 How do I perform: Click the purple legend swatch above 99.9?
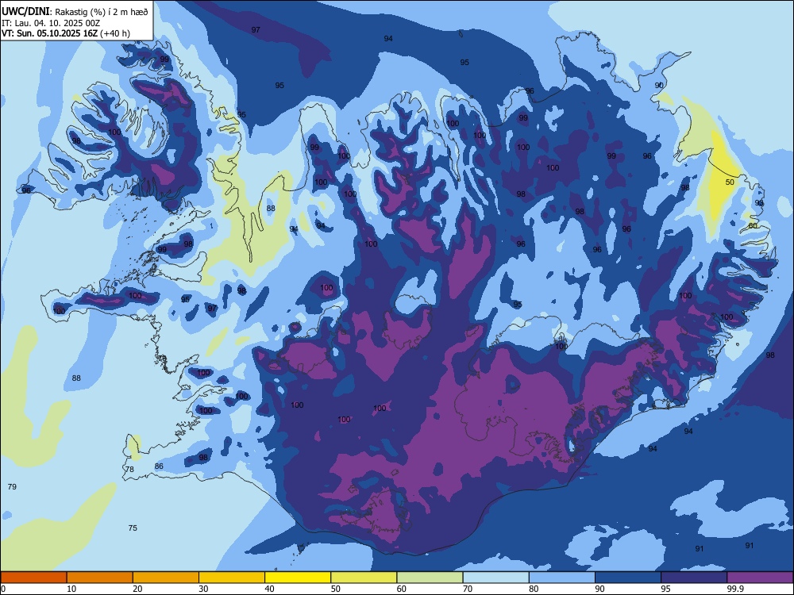point(760,578)
